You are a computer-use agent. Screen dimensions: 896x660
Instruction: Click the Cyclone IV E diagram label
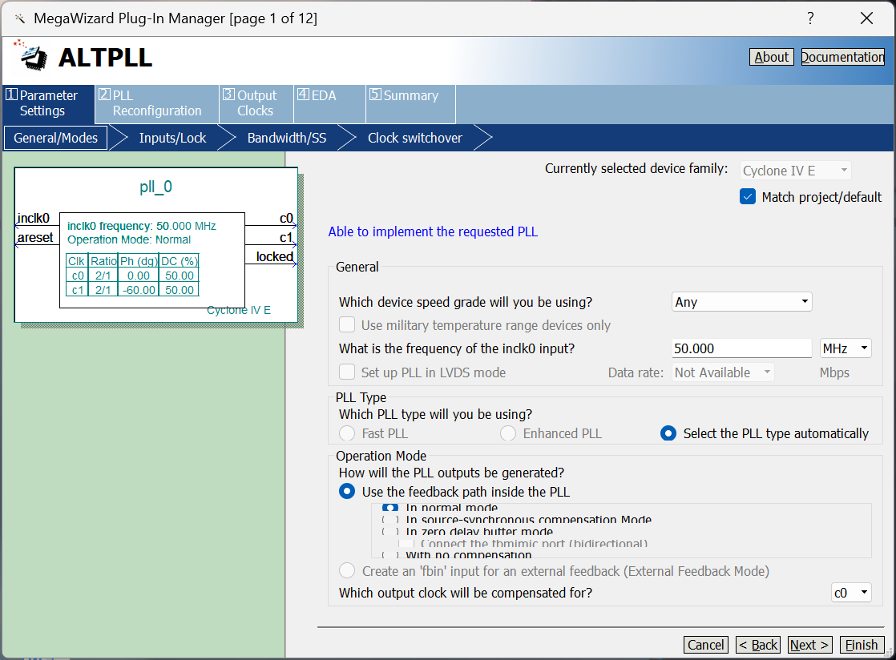tap(239, 310)
